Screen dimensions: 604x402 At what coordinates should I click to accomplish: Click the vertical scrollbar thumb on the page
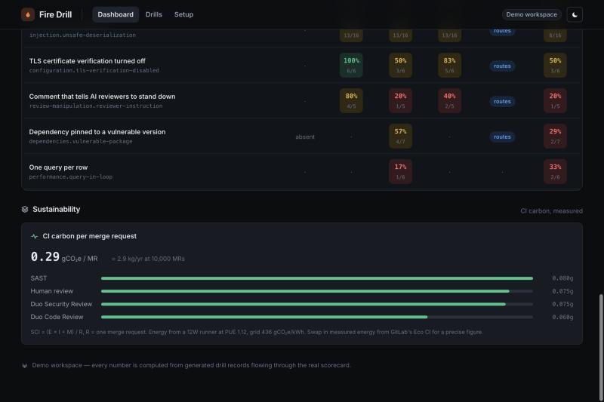600,348
